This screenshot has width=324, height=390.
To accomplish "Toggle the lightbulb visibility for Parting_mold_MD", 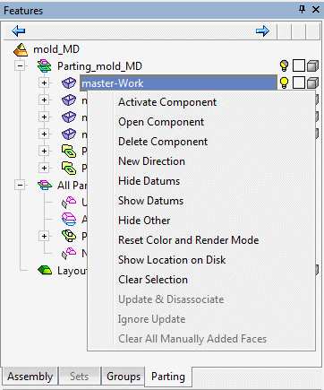I will [284, 65].
